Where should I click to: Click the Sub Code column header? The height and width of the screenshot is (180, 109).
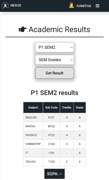(x=51, y=107)
